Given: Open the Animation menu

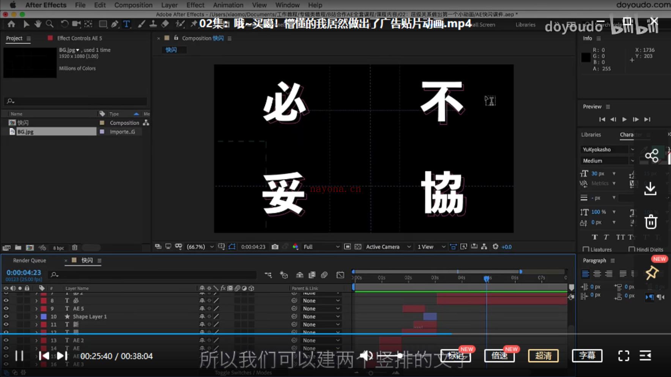Looking at the screenshot, I should coord(228,5).
